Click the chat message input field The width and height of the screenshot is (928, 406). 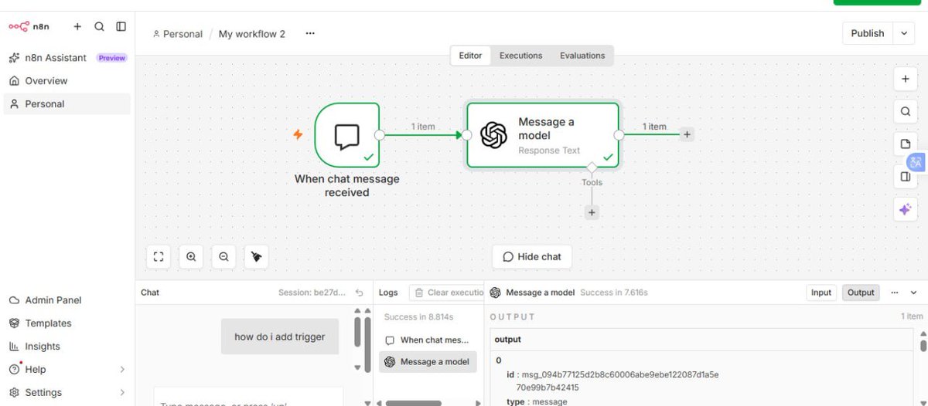(248, 397)
